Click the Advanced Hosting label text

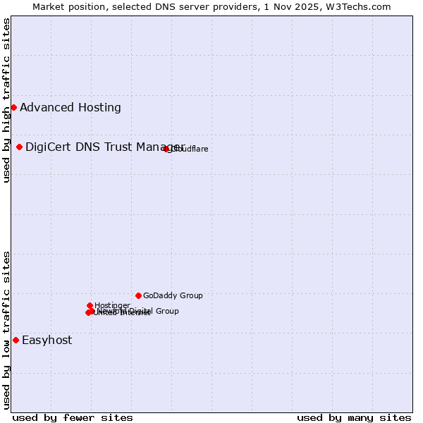click(x=70, y=108)
